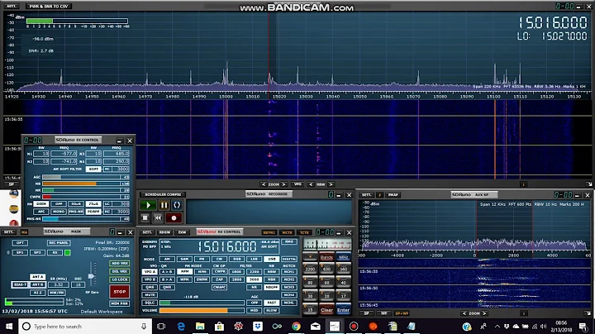This screenshot has width=595, height=334.
Task: Set AGC to FAST
Action: pyautogui.click(x=271, y=303)
